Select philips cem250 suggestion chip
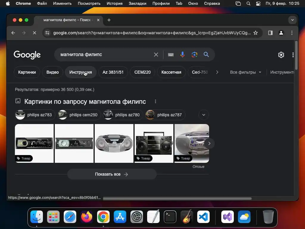The image size is (305, 229). (x=79, y=115)
